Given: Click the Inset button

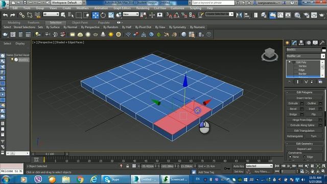Looking at the screenshot, I should click(x=312, y=109).
